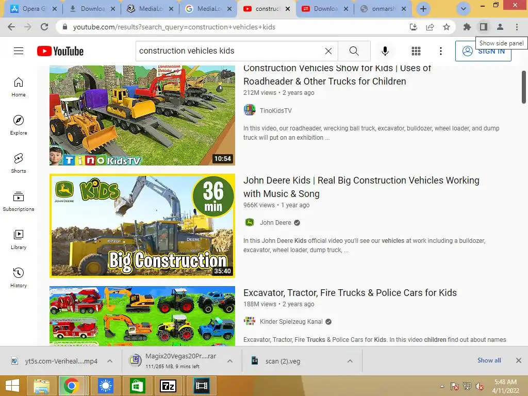Open YouTube settings three-dot menu

(440, 51)
